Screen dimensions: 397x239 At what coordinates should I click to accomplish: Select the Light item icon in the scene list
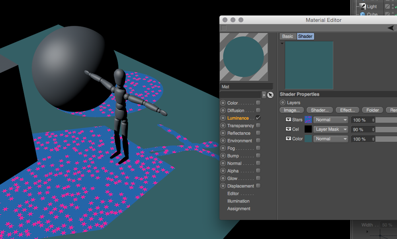[x=362, y=6]
